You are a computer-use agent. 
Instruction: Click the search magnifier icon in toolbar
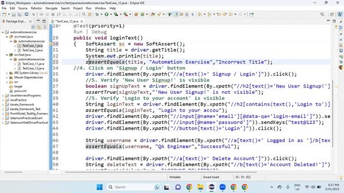(322, 14)
